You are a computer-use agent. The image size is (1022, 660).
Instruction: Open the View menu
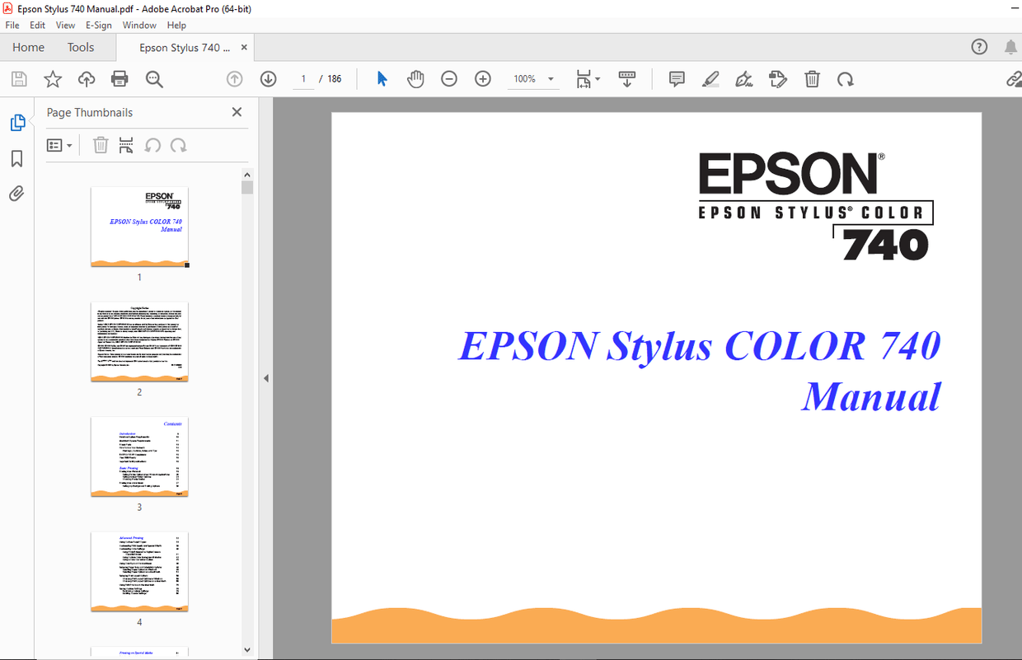pyautogui.click(x=64, y=25)
